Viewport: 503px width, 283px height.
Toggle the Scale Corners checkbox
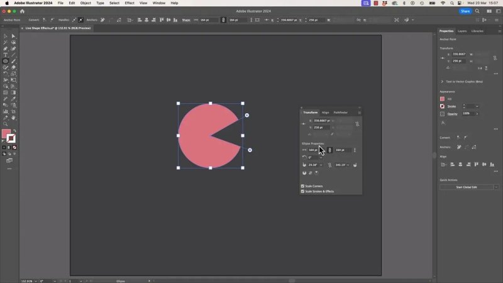pyautogui.click(x=302, y=186)
